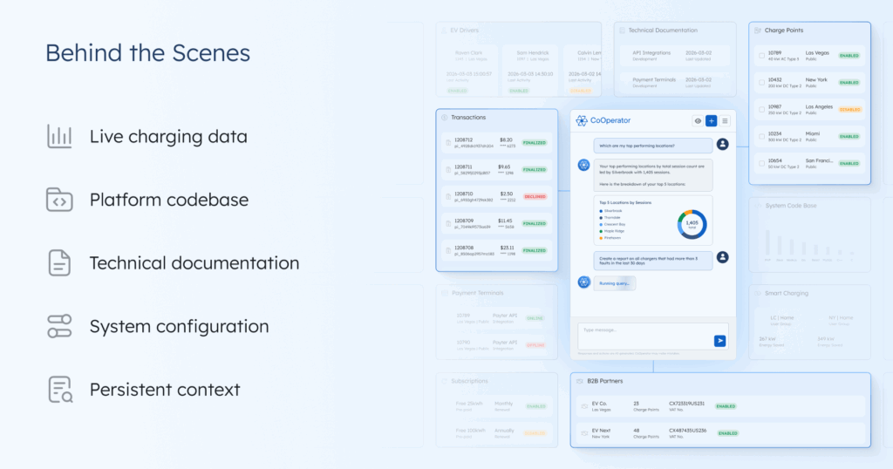The image size is (893, 469).
Task: Check the box for charge point 10987
Action: coord(761,109)
